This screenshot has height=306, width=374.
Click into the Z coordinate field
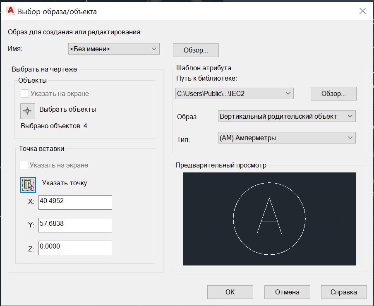75,248
